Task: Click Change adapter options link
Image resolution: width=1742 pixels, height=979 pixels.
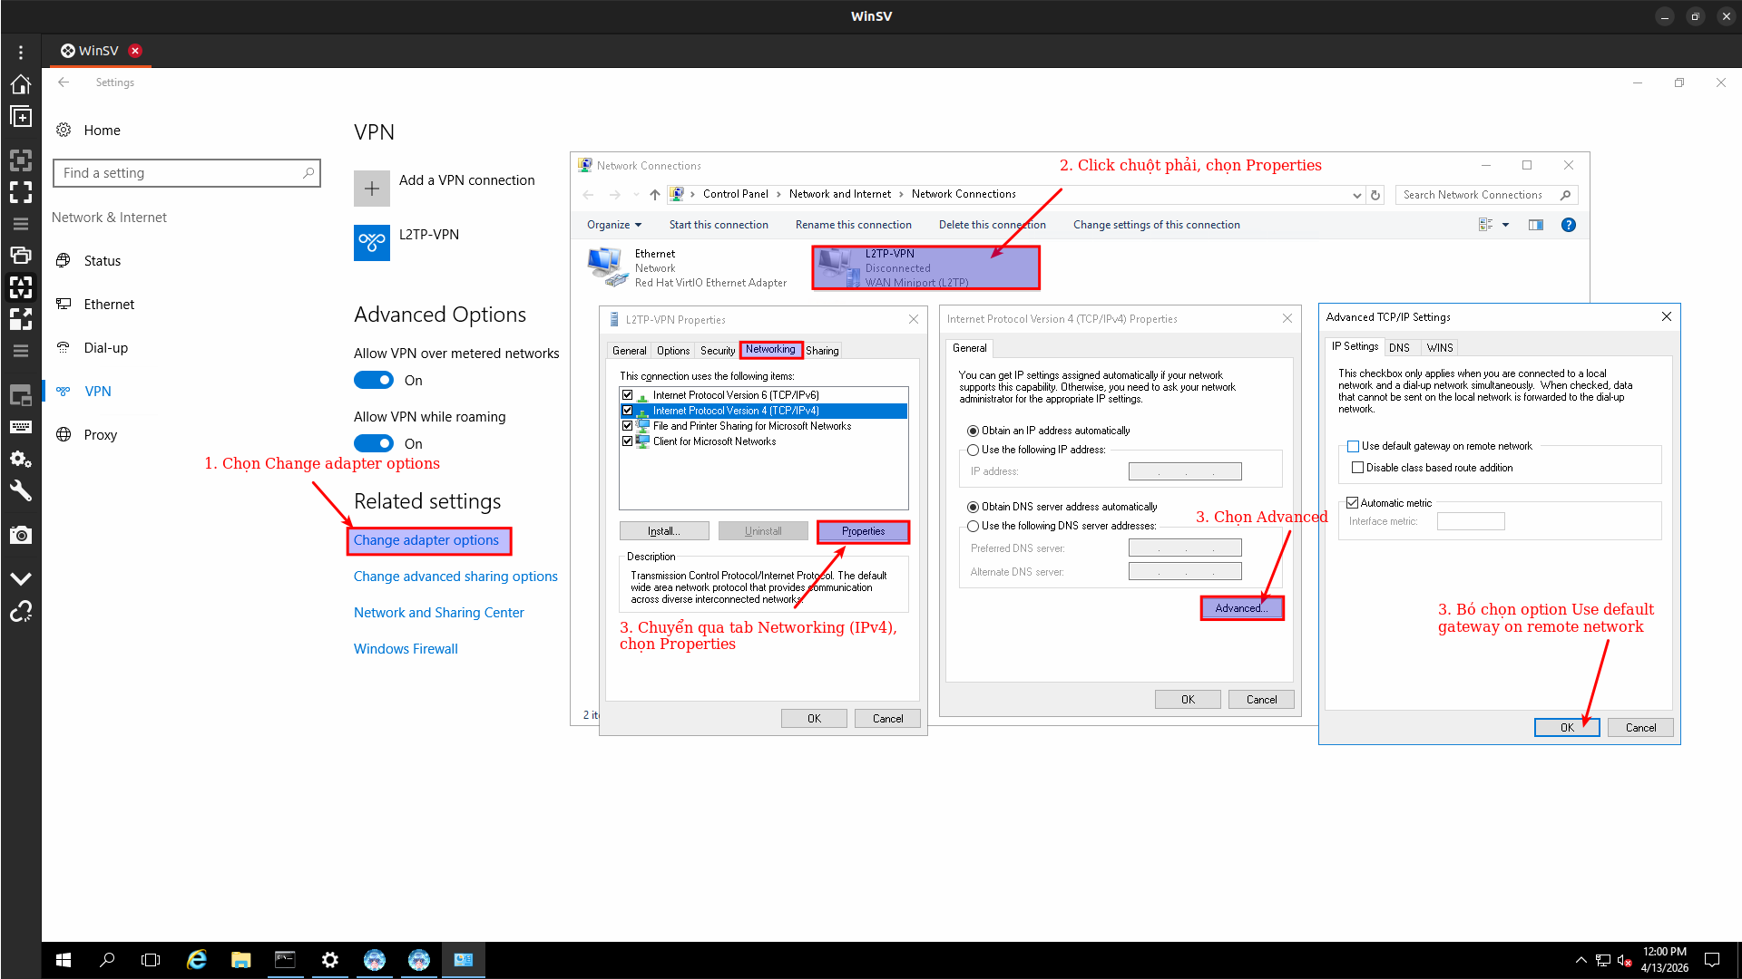Action: [x=426, y=540]
